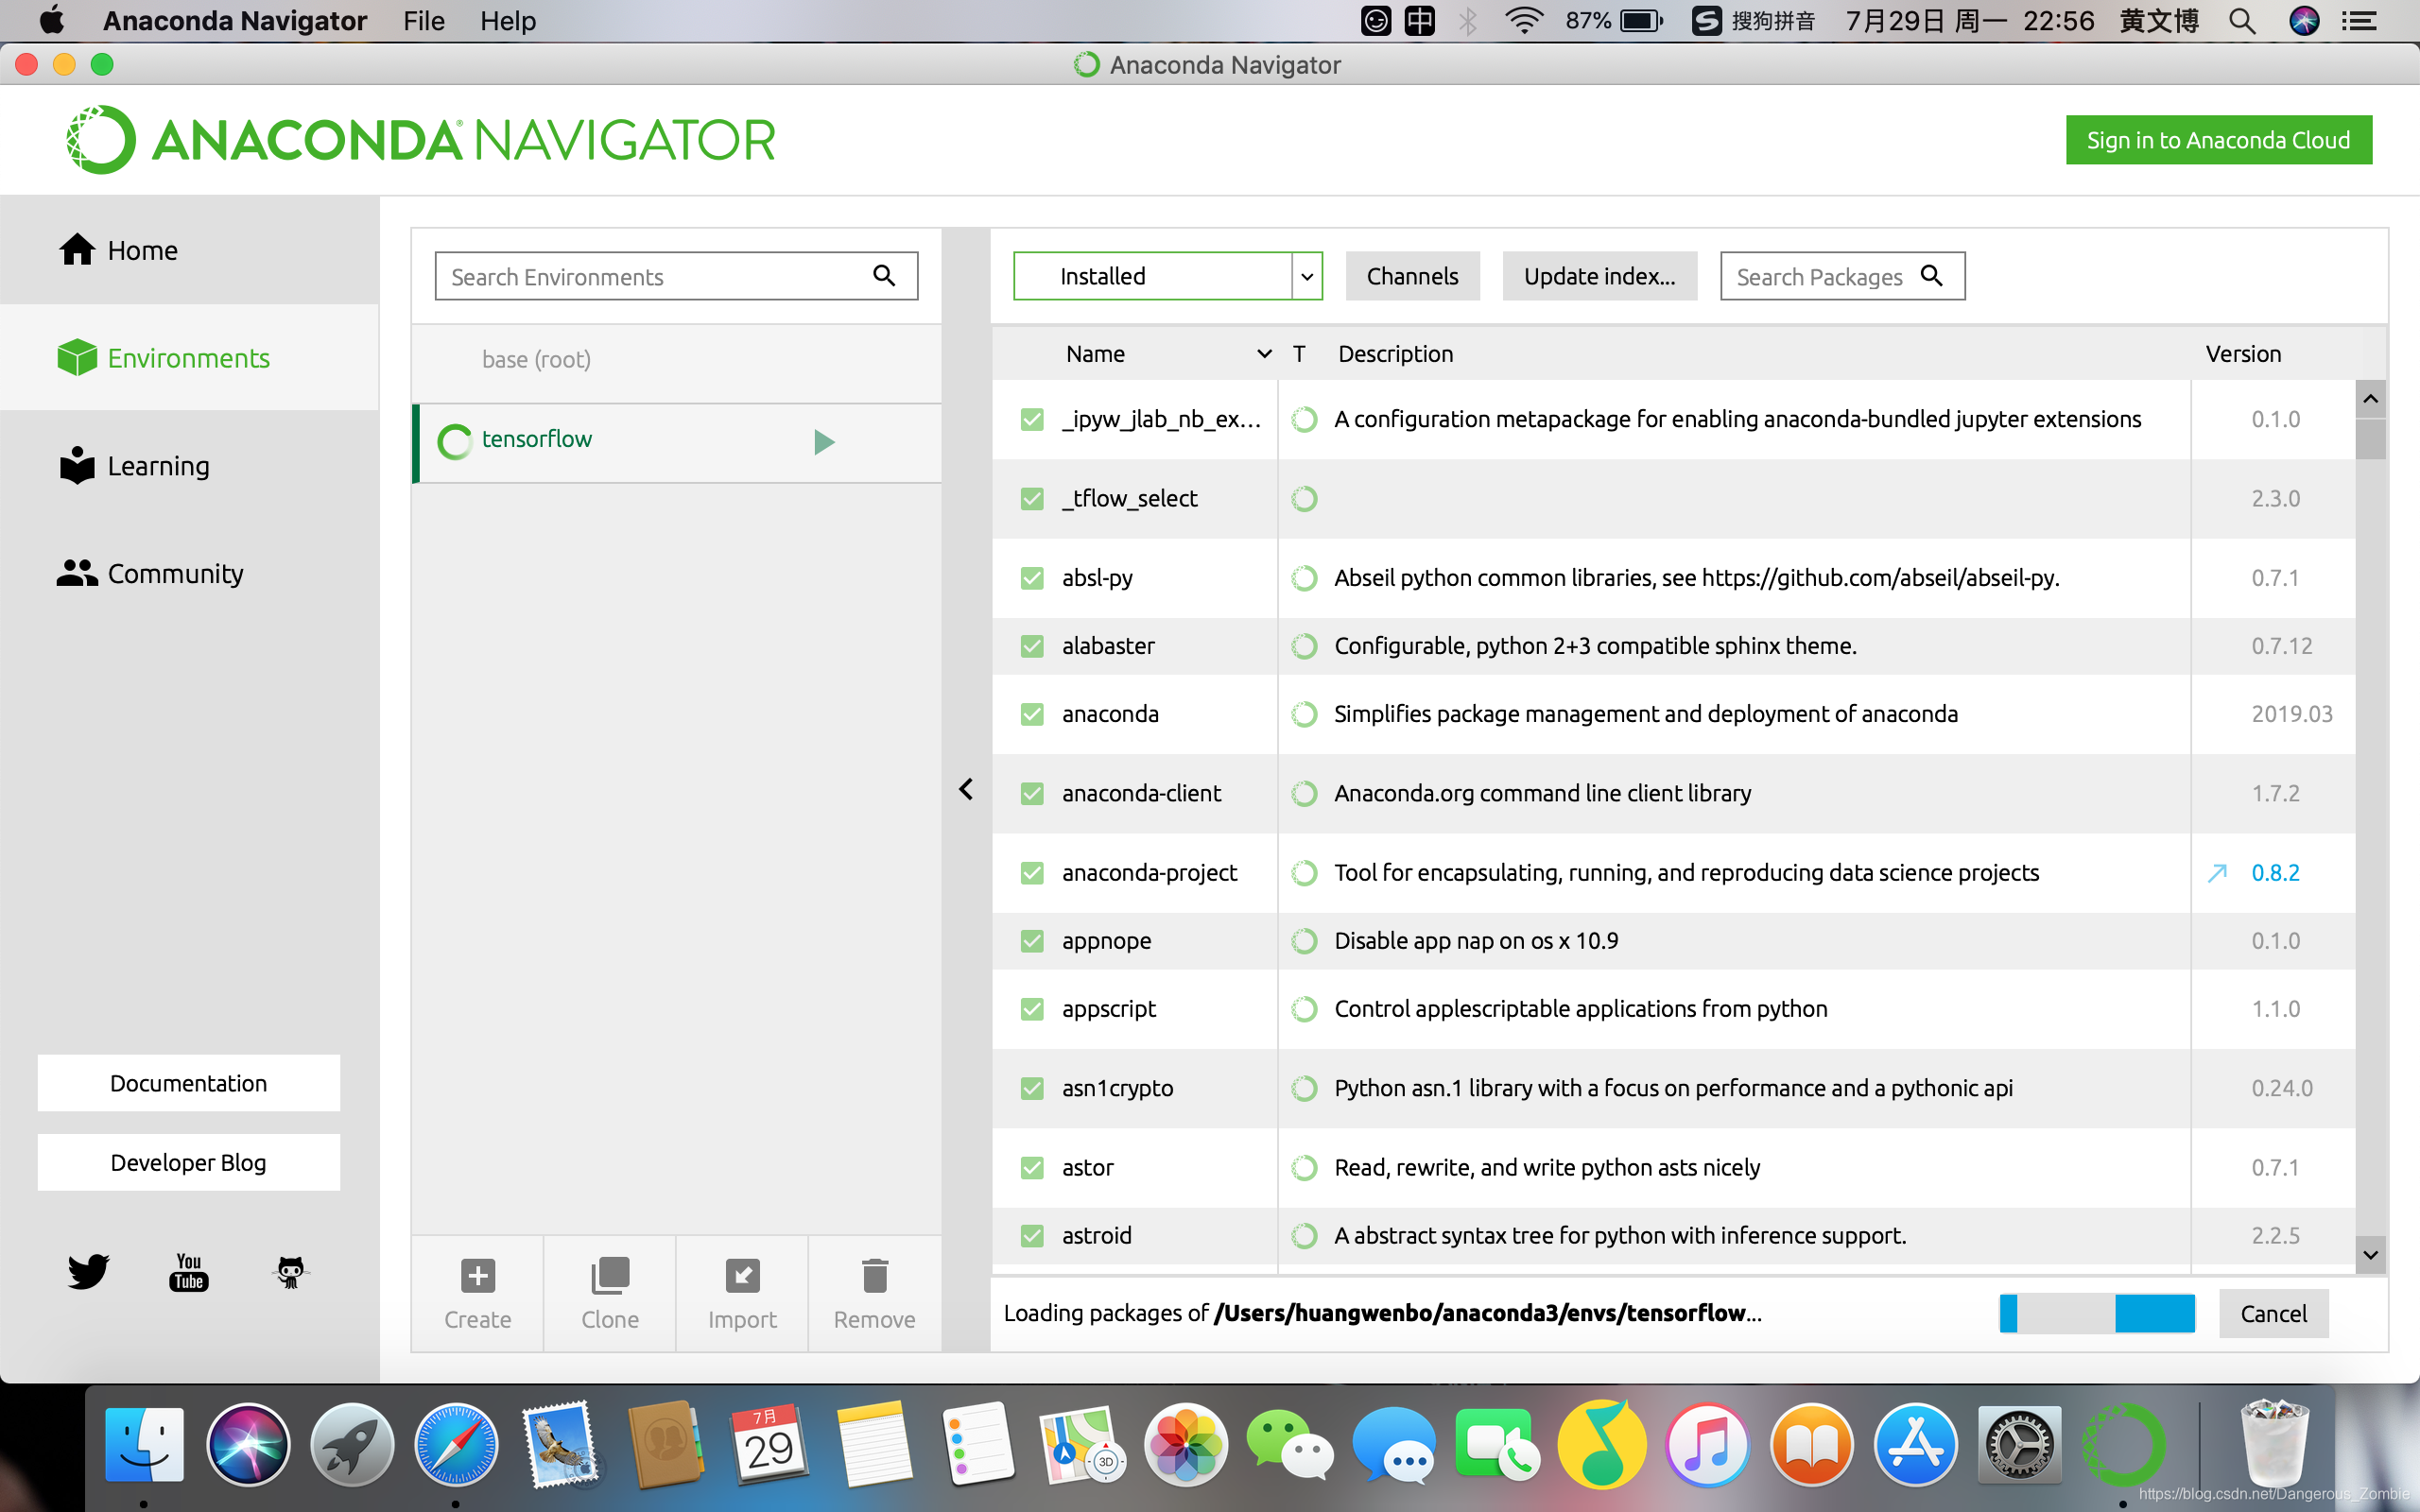Click the search packages magnifier icon
This screenshot has width=2420, height=1512.
[1932, 275]
